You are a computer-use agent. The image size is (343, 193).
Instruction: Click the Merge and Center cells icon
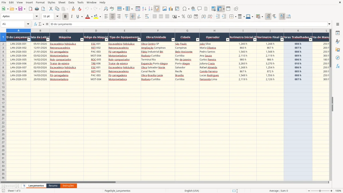(155, 17)
